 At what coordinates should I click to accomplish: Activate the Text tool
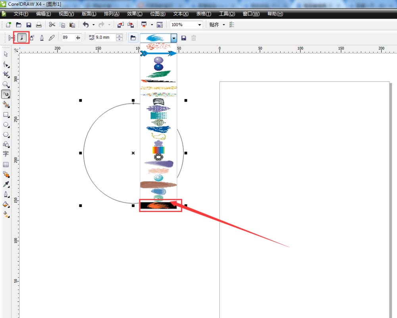coord(6,154)
